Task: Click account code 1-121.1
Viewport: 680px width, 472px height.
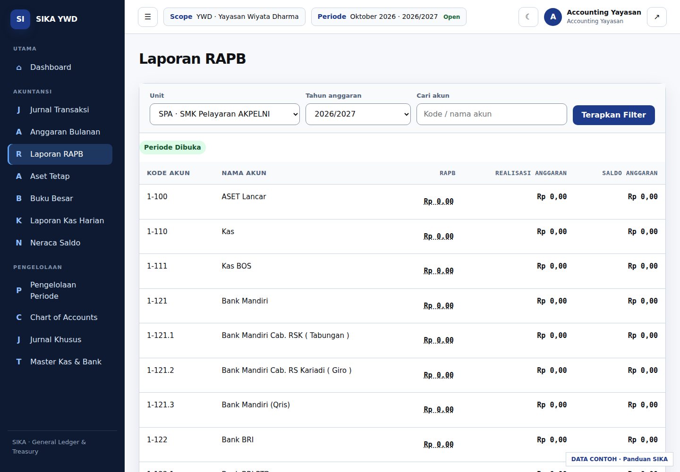Action: tap(161, 336)
